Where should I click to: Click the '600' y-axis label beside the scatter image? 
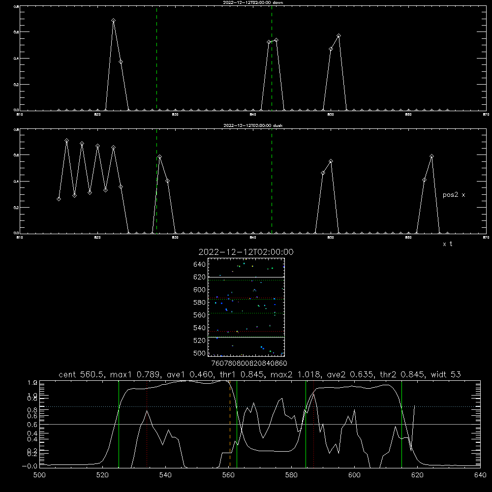click(x=200, y=290)
